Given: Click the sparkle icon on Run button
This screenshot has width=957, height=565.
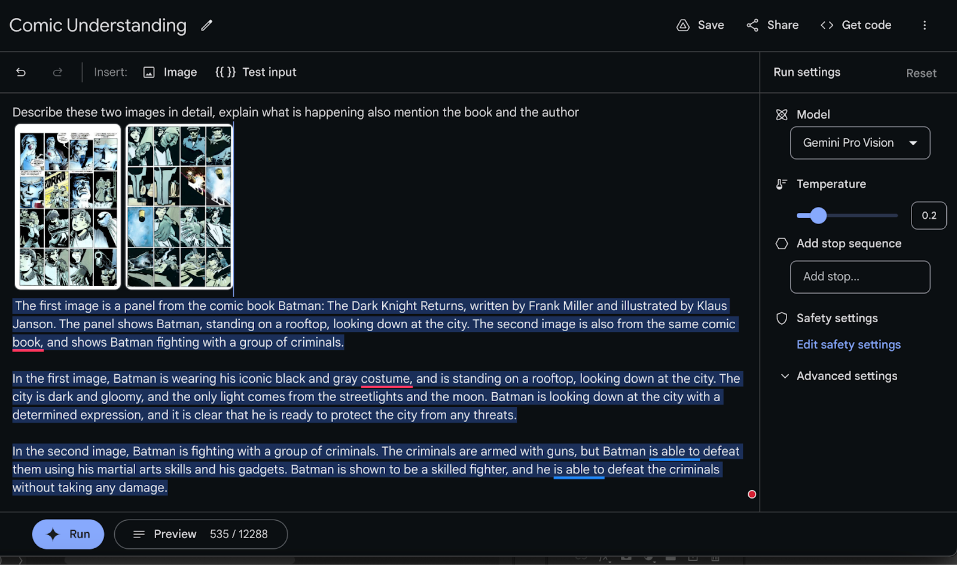Looking at the screenshot, I should (53, 535).
